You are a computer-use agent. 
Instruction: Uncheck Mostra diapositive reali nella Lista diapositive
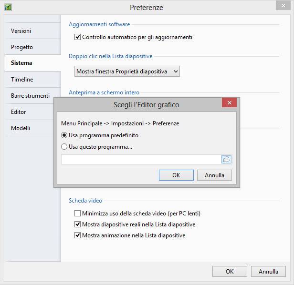point(78,224)
